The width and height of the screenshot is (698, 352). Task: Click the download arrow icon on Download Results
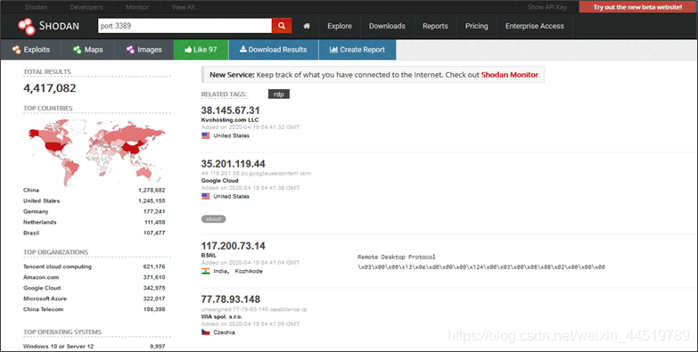(243, 49)
